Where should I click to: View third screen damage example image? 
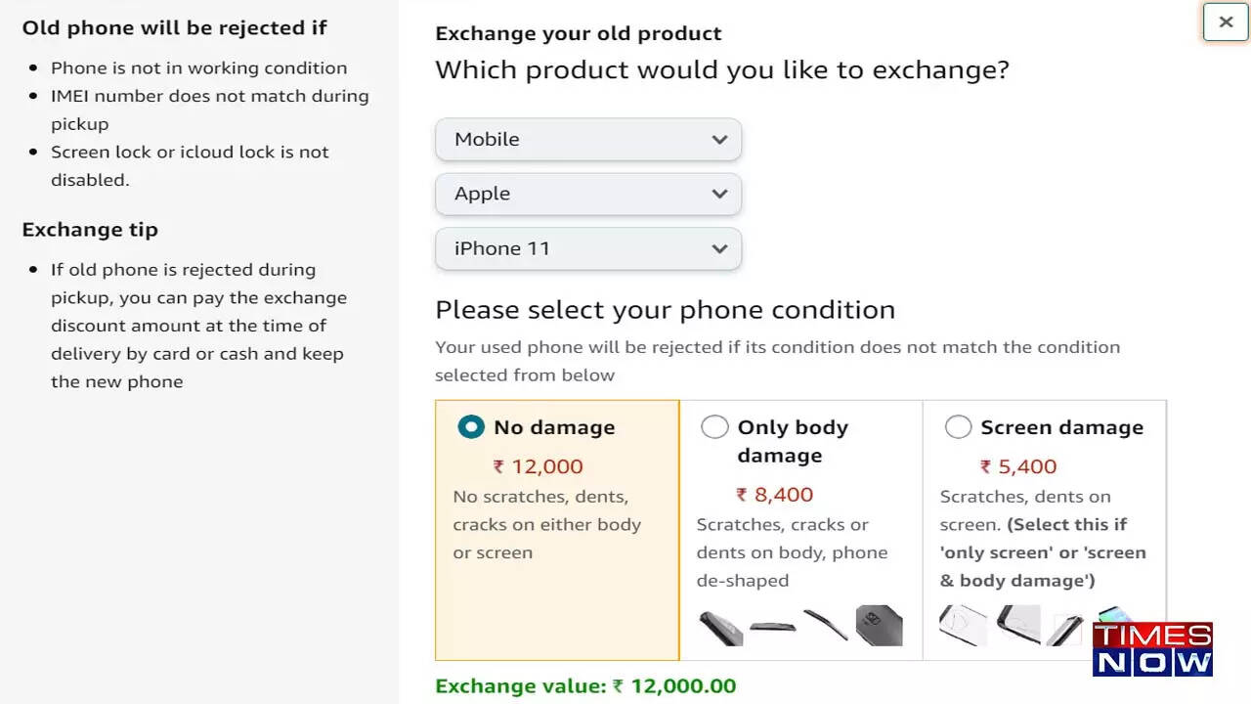click(1065, 628)
